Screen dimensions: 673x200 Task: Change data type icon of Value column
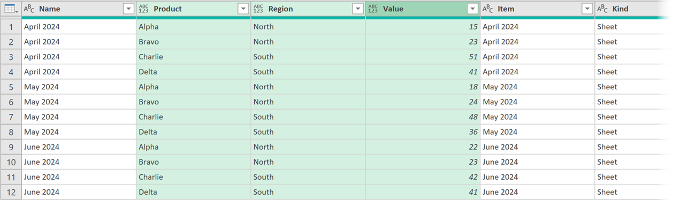tap(373, 9)
